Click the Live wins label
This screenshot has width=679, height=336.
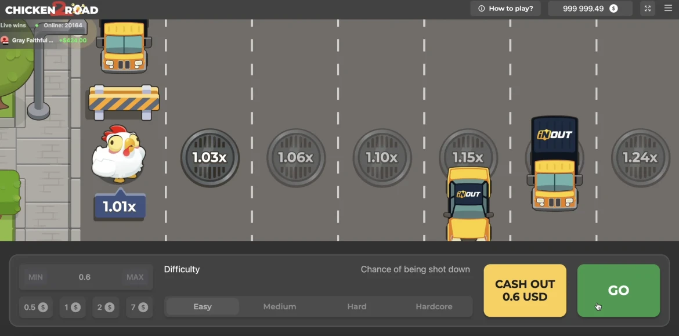(13, 25)
